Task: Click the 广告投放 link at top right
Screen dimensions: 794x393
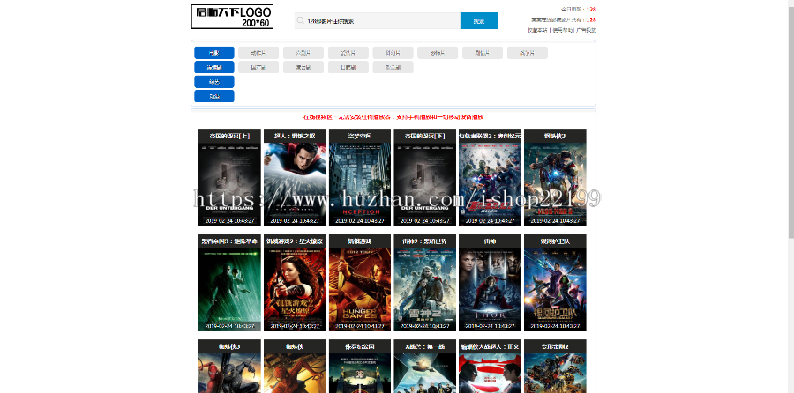Action: (x=586, y=30)
